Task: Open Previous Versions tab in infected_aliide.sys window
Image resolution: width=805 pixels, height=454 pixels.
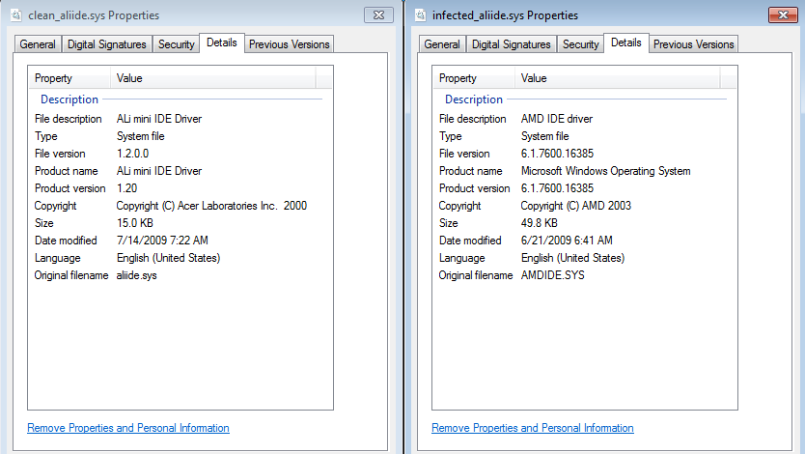Action: [x=694, y=44]
